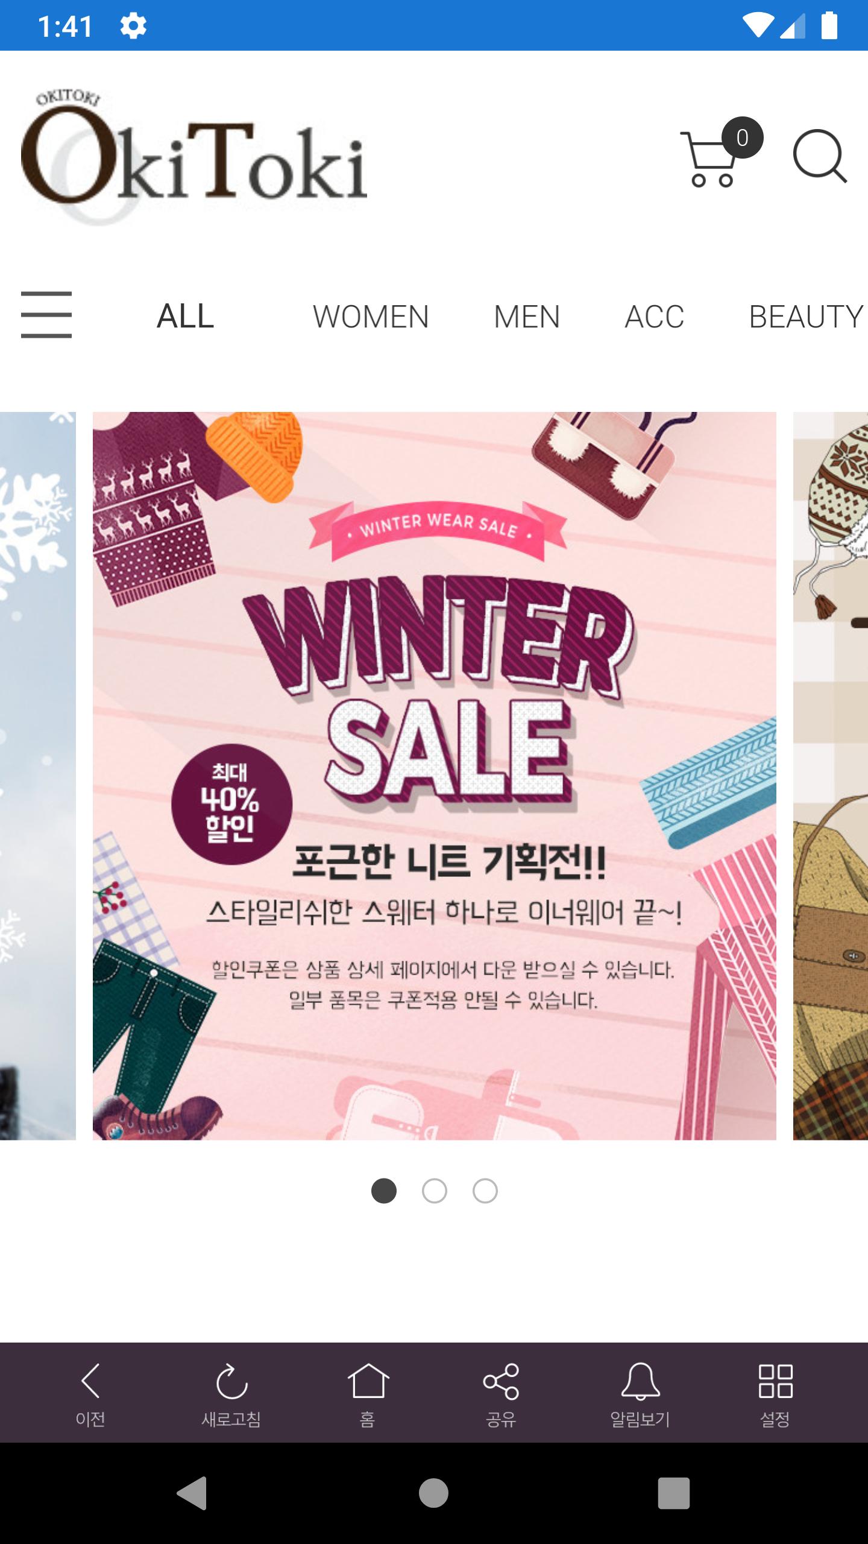
Task: Open the hamburger category menu
Action: coord(46,315)
